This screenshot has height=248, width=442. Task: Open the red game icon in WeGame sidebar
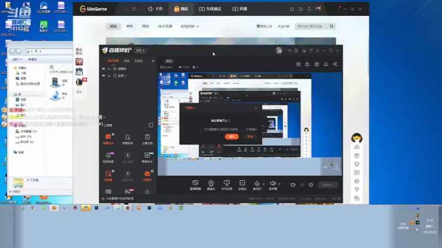[x=79, y=62]
